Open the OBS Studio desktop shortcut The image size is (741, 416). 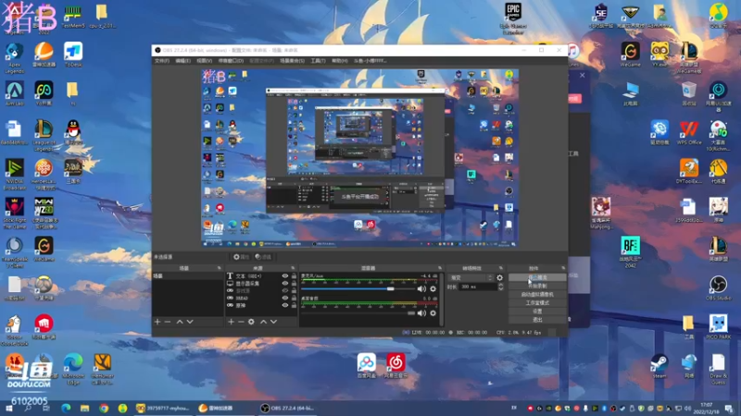coord(718,288)
